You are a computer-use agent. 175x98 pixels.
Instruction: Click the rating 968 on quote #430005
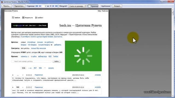[18, 87]
